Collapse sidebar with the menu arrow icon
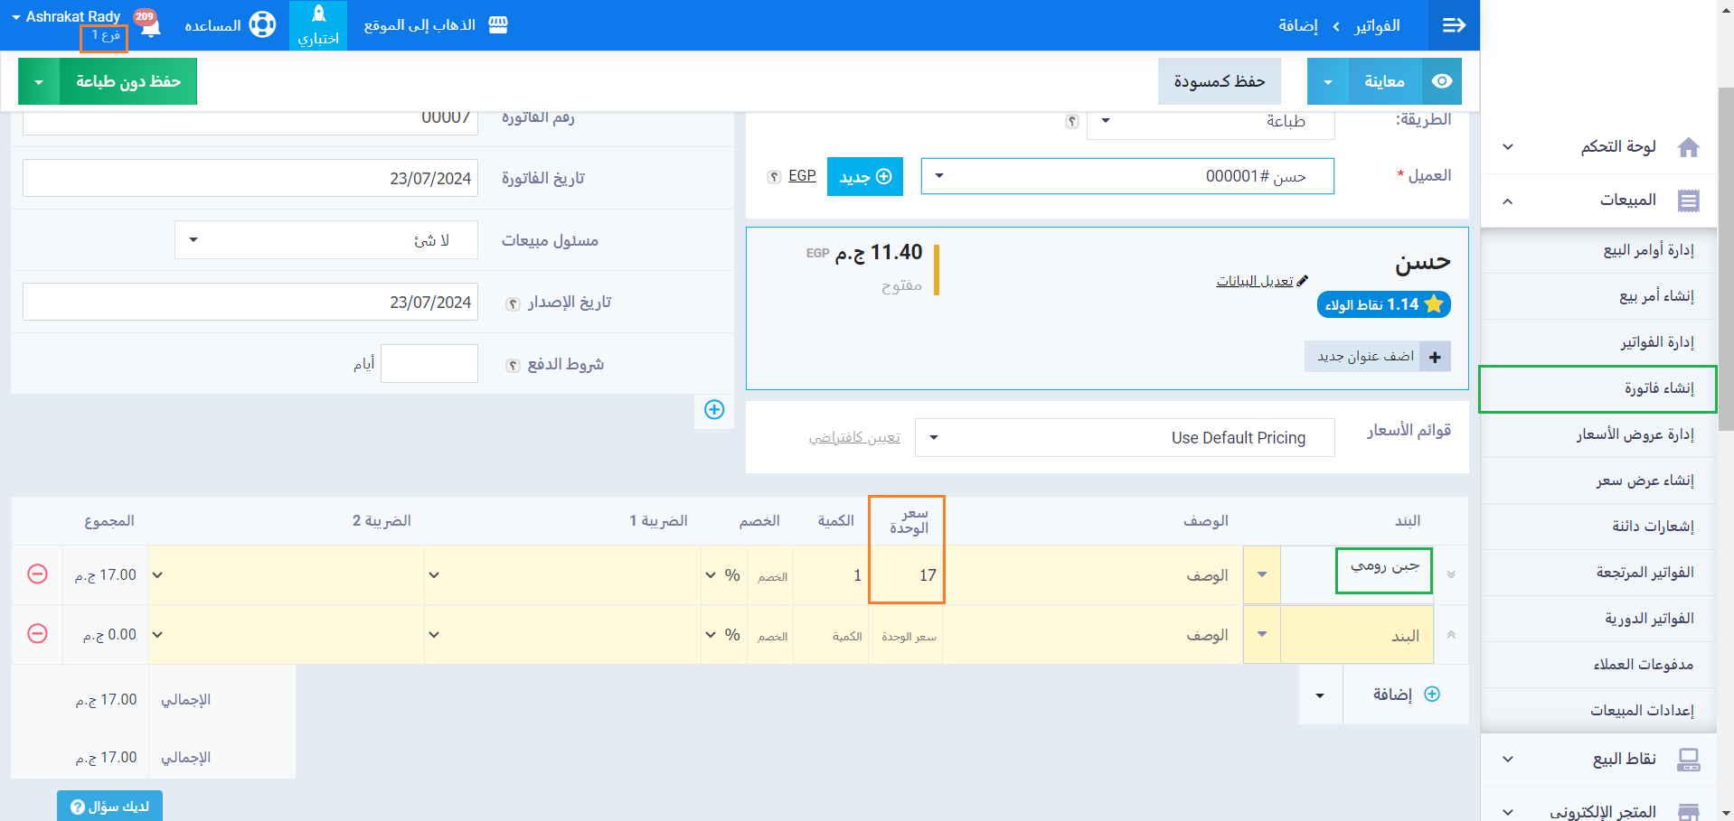 (x=1453, y=25)
